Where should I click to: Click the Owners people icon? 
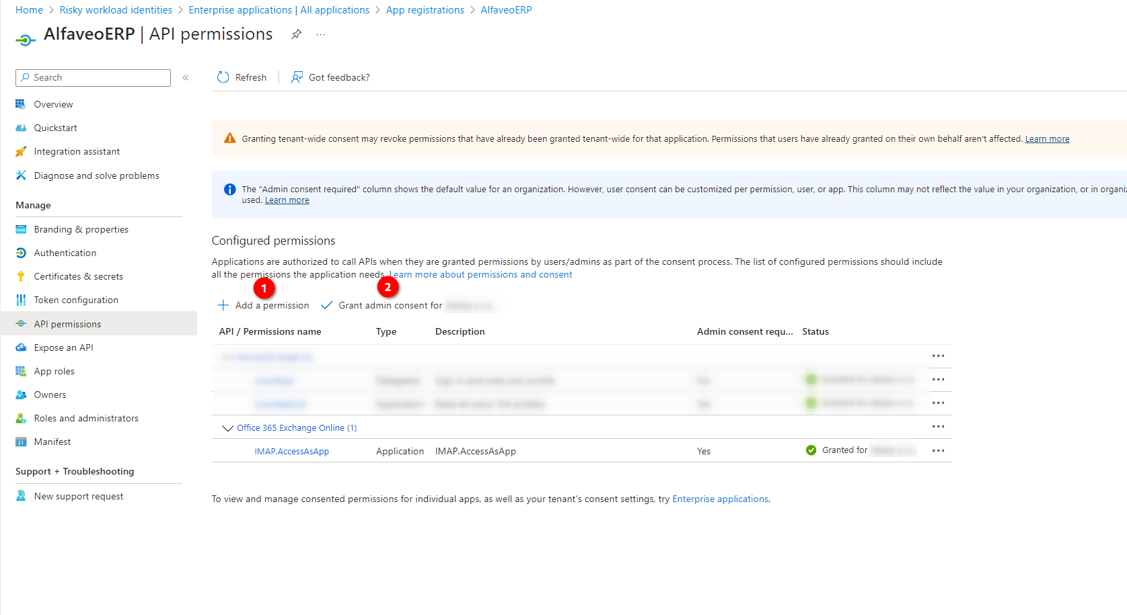(21, 395)
